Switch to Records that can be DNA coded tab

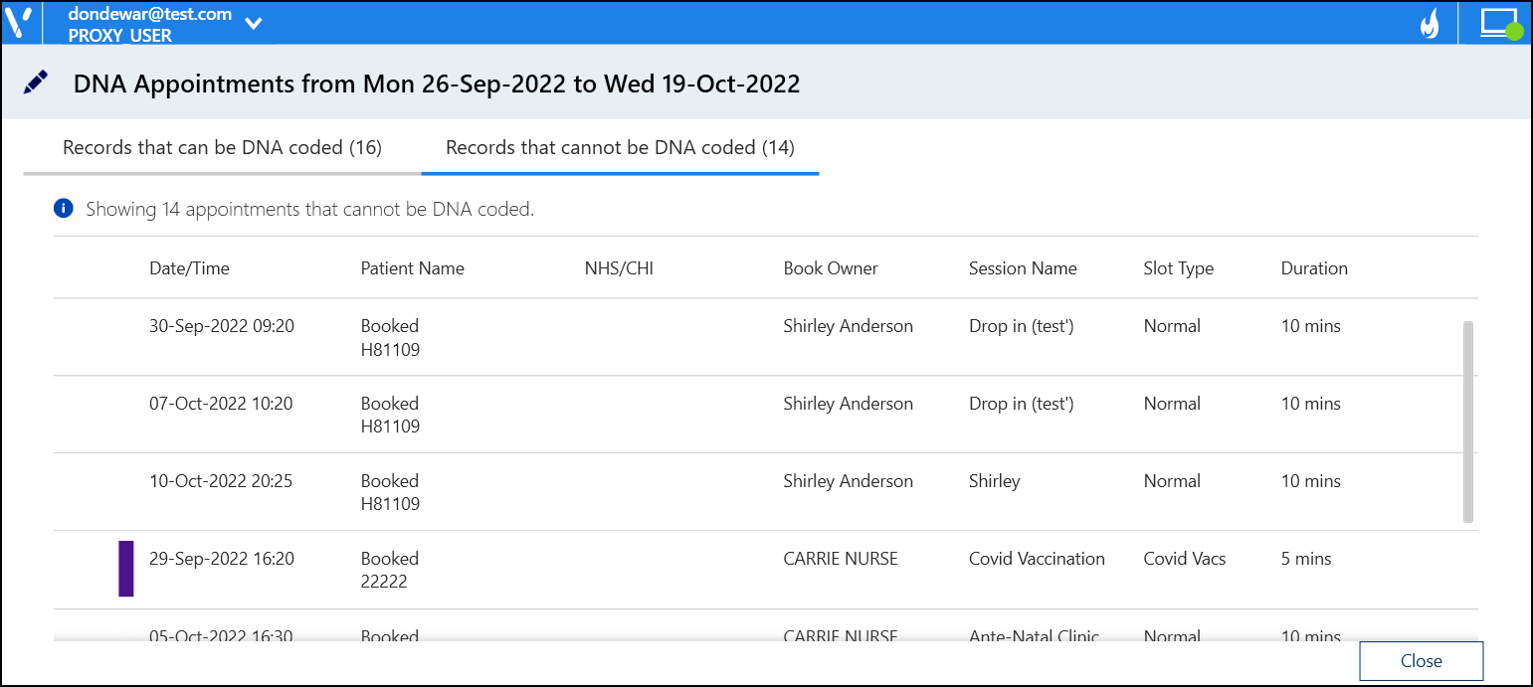click(x=222, y=148)
